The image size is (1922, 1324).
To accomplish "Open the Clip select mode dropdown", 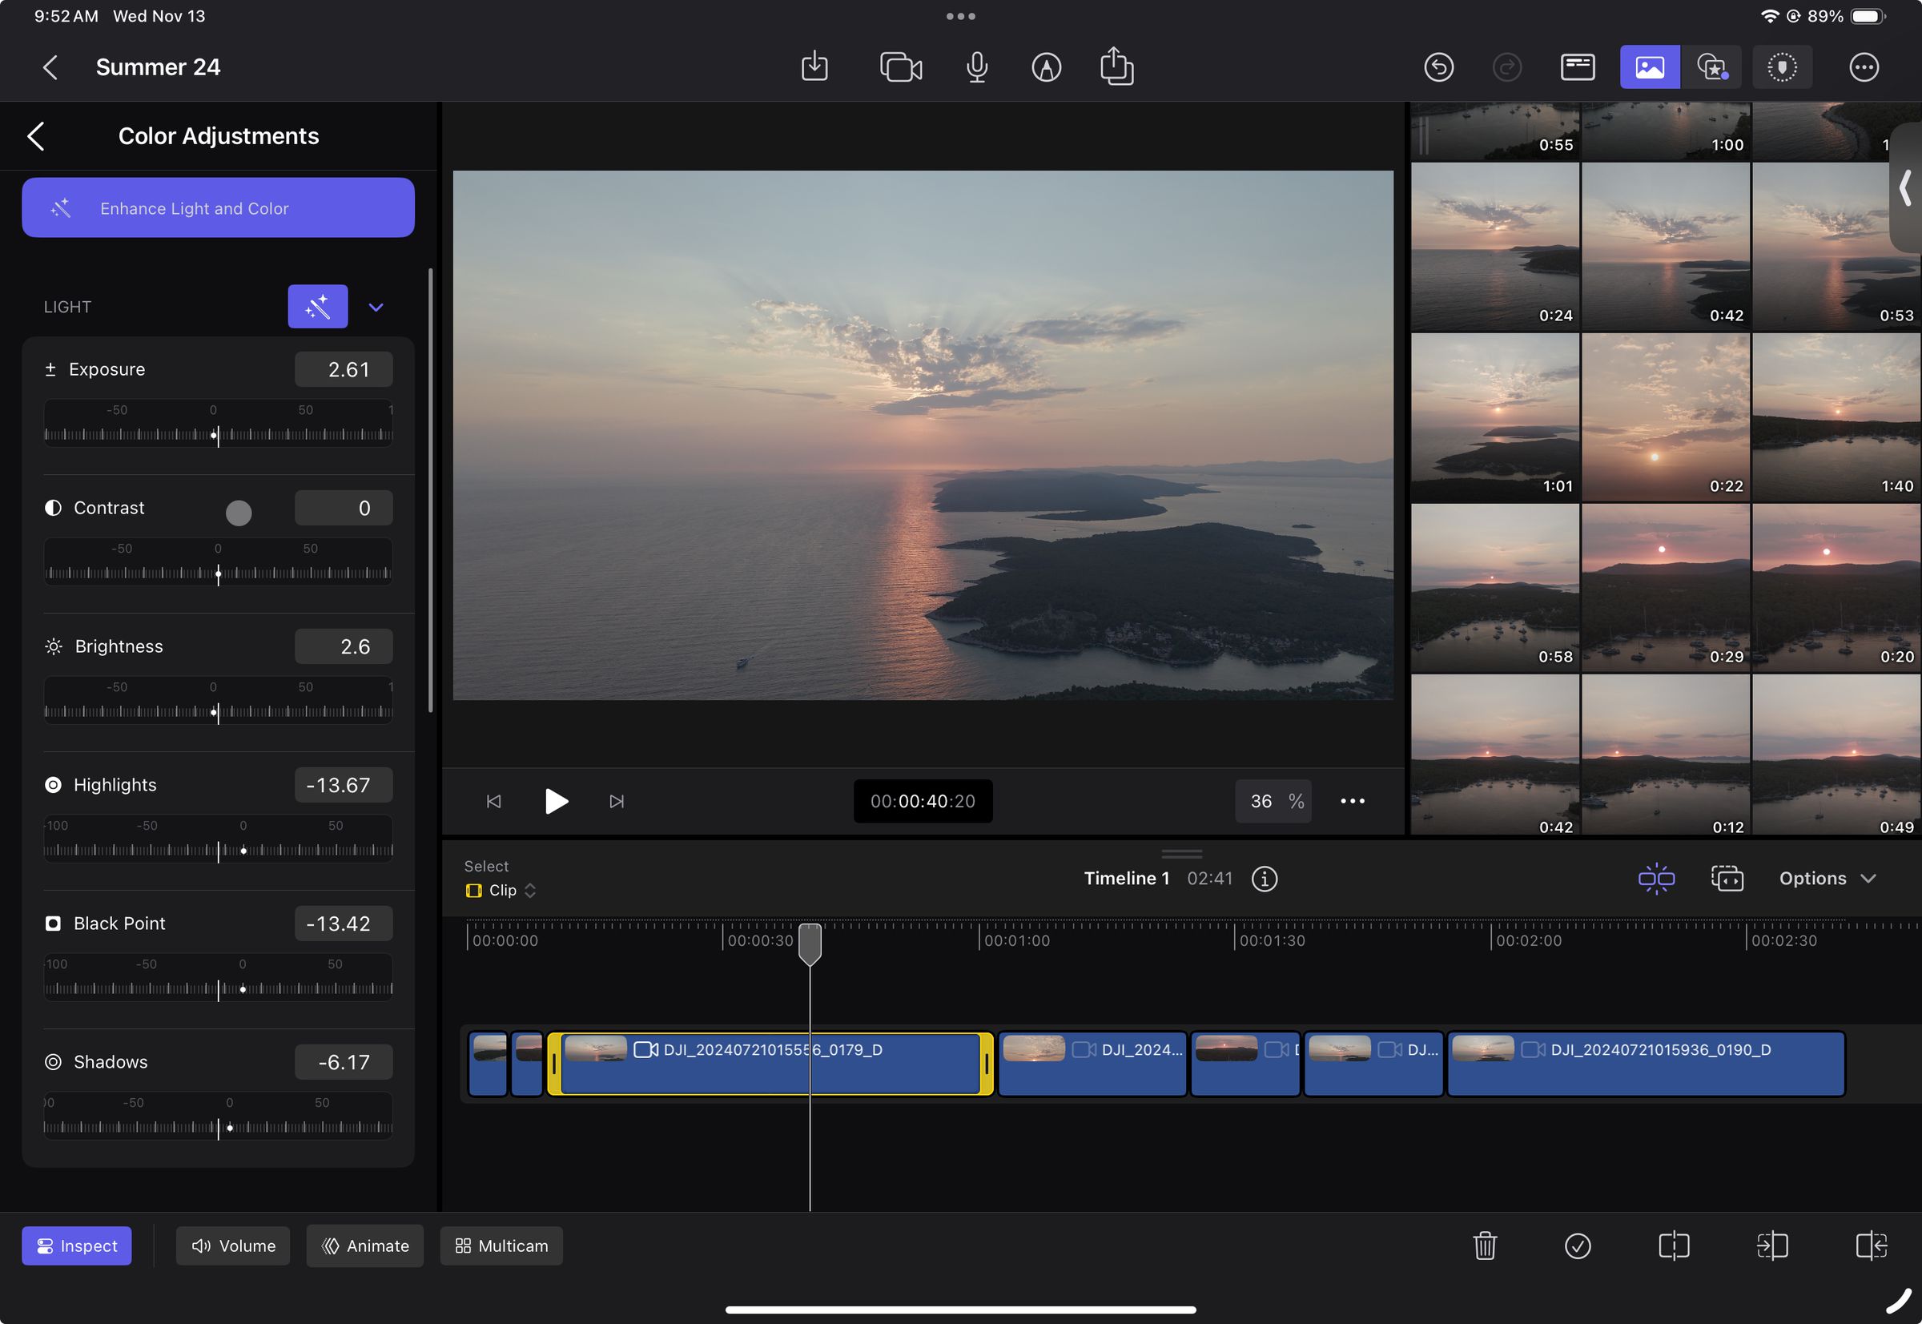I will tap(502, 890).
